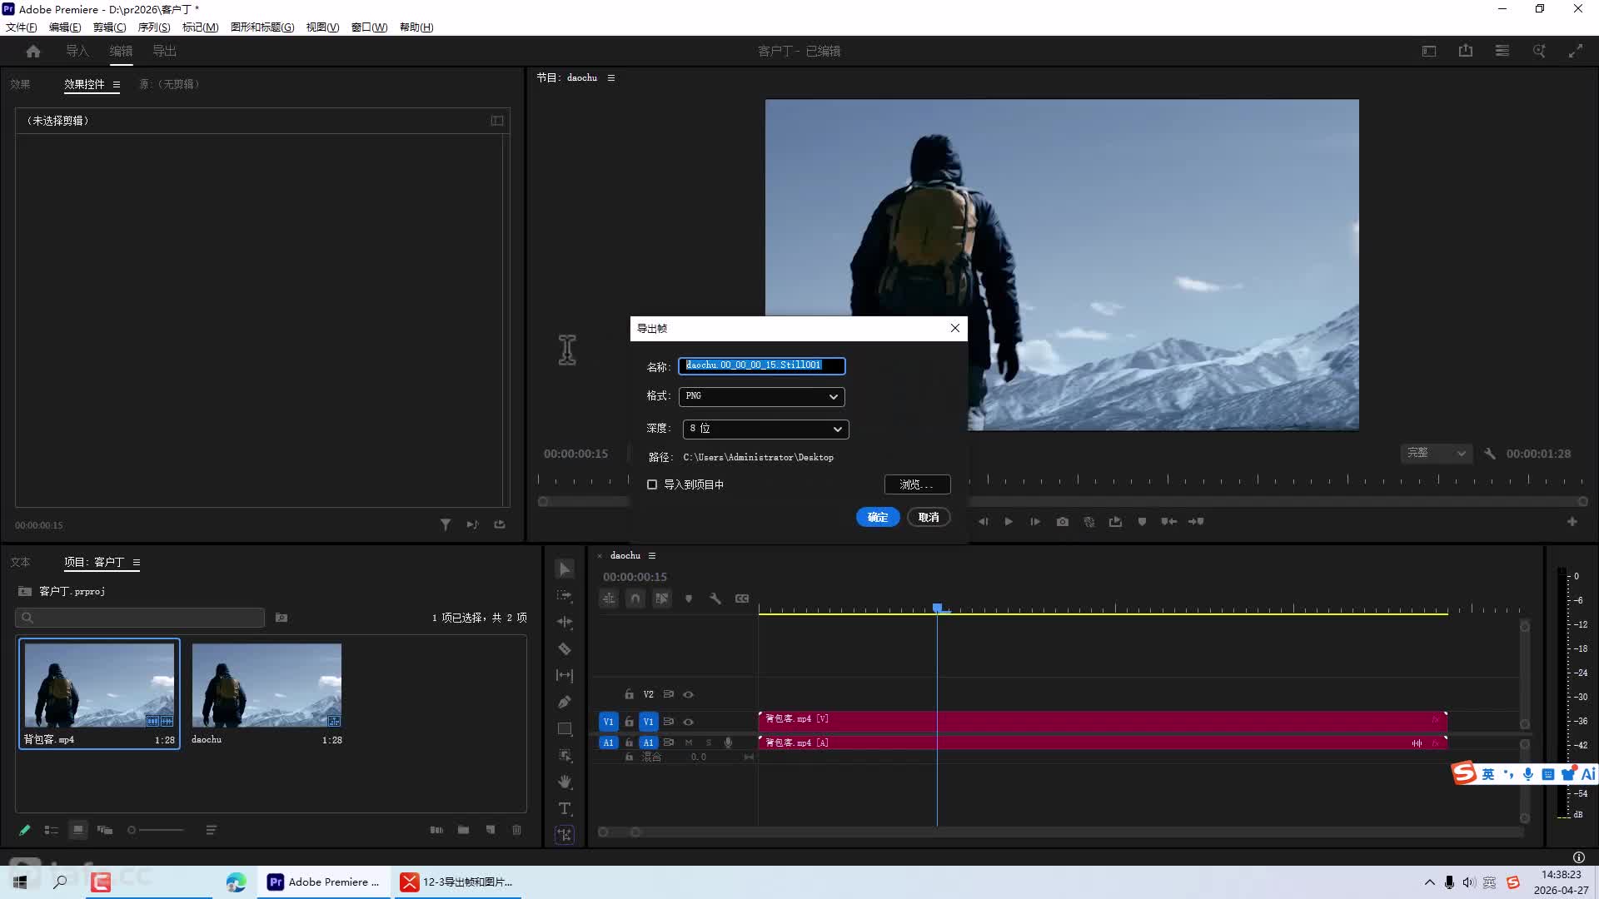Select the Hand tool
The image size is (1599, 899).
[565, 782]
